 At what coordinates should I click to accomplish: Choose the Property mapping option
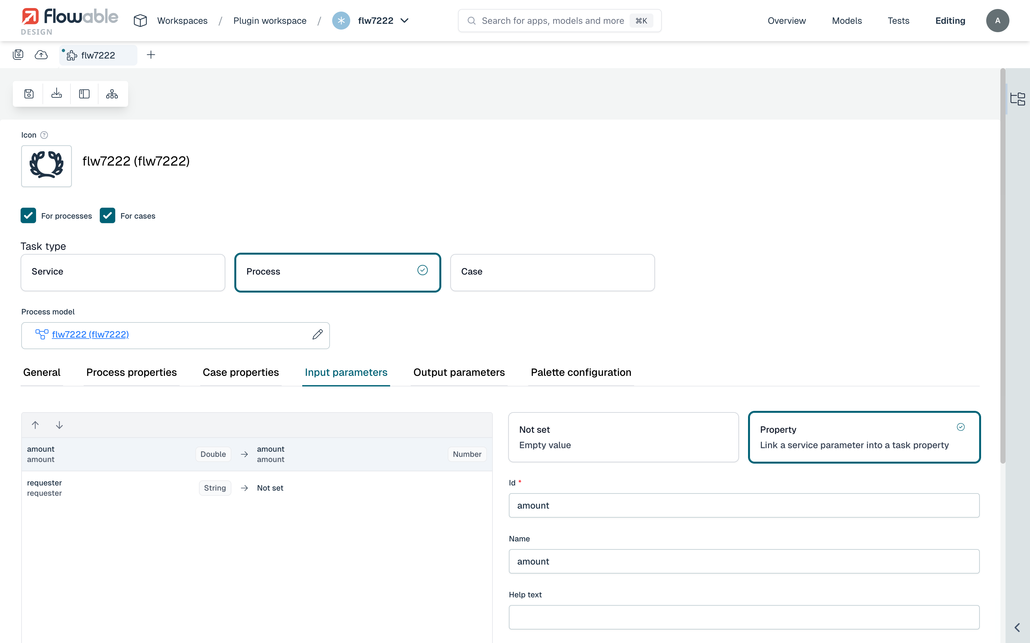point(865,437)
